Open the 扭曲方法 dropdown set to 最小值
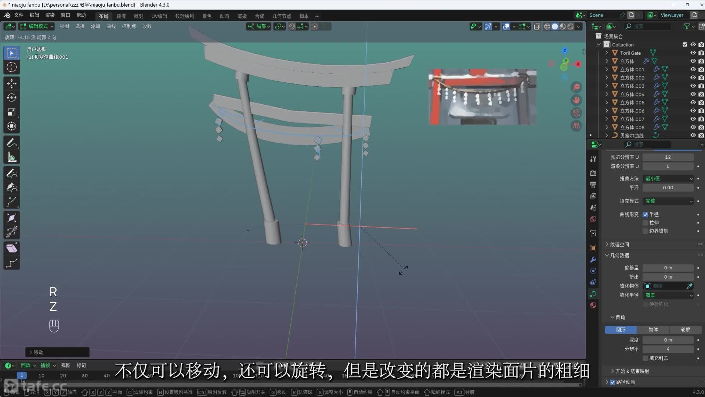Image resolution: width=705 pixels, height=397 pixels. pos(668,179)
